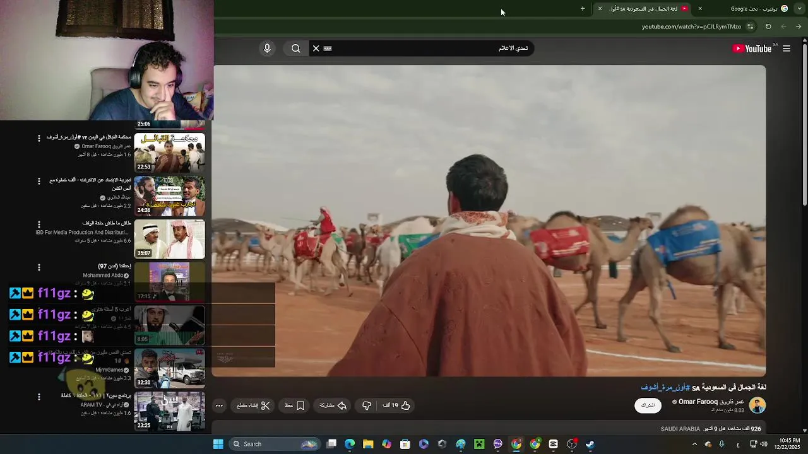The image size is (808, 454).
Task: Expand the tab search dropdown arrow
Action: point(799,9)
